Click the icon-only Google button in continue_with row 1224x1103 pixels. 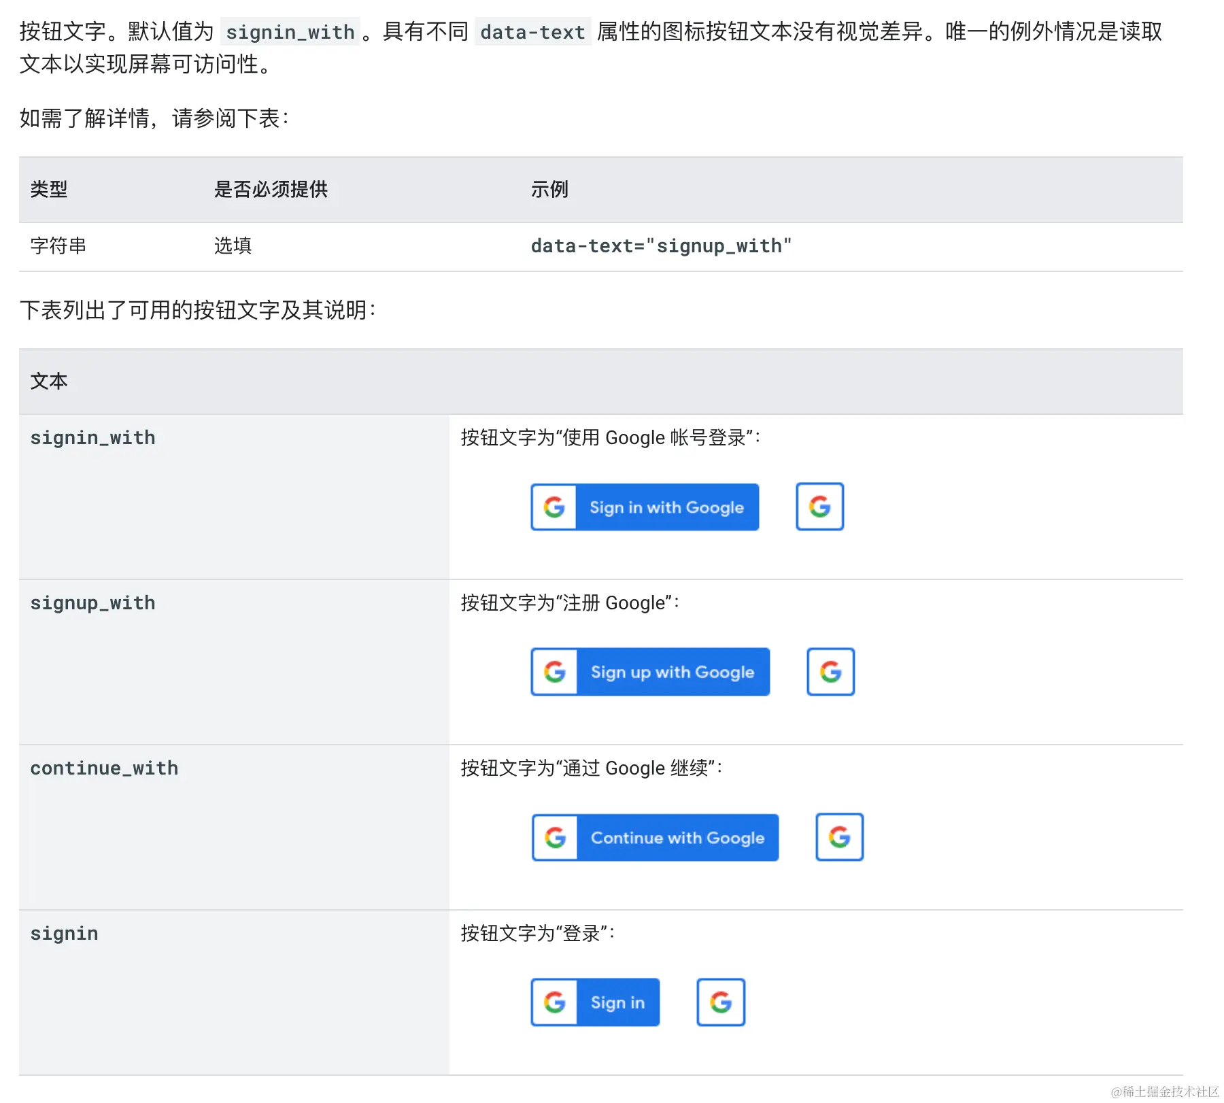click(x=840, y=837)
